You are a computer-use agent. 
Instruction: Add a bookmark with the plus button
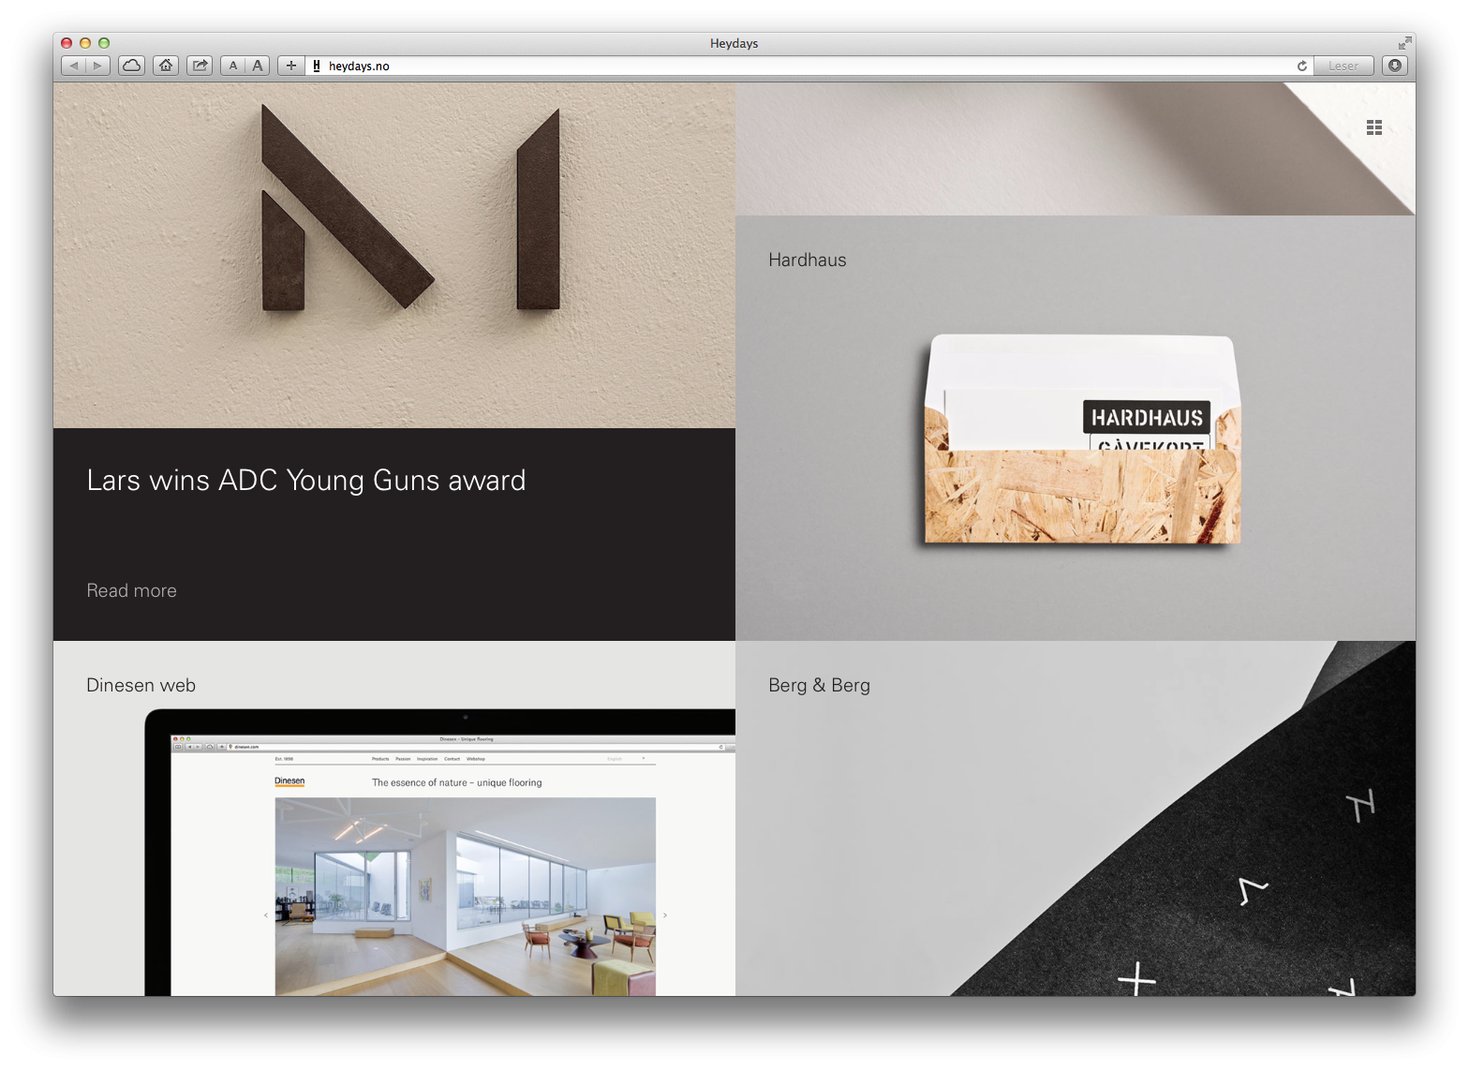coord(291,66)
